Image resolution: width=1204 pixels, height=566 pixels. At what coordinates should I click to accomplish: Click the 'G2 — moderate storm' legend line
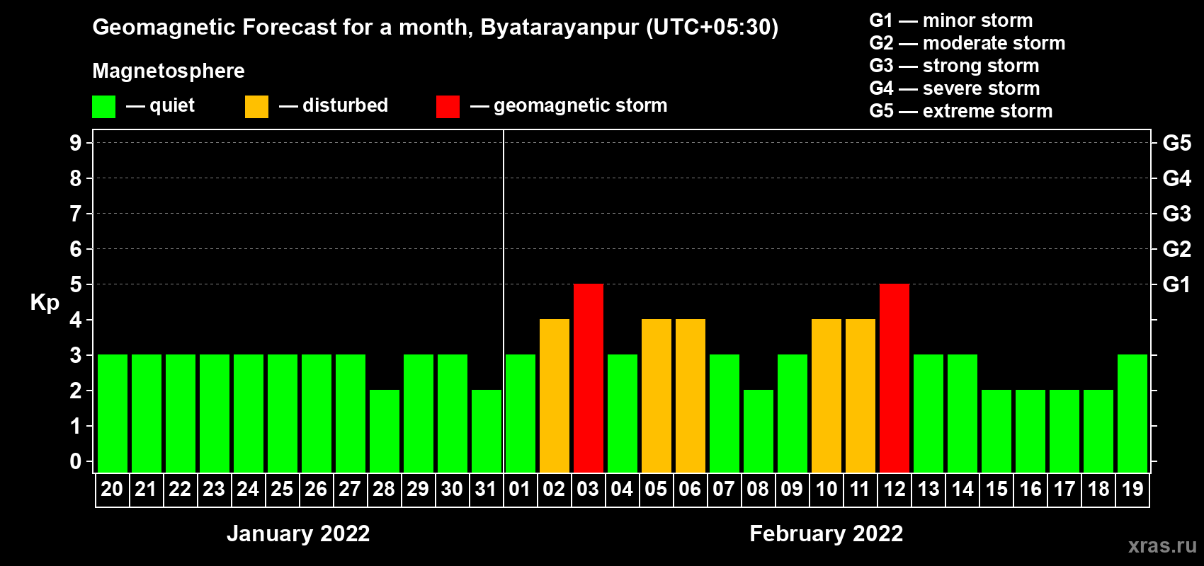(967, 43)
